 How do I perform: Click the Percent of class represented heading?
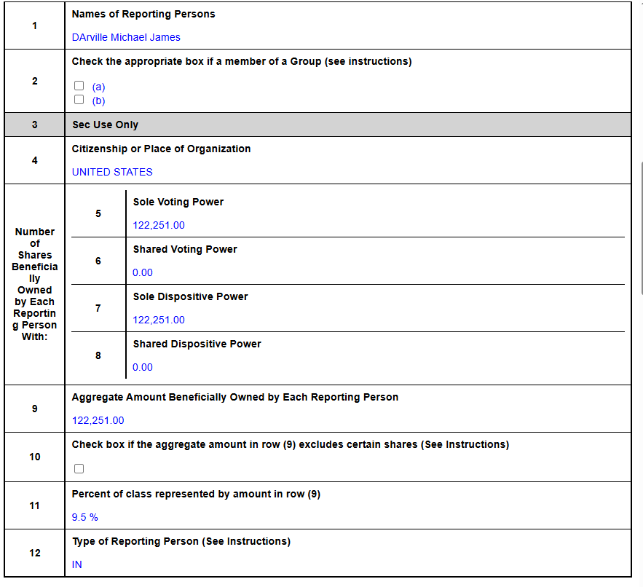point(196,495)
